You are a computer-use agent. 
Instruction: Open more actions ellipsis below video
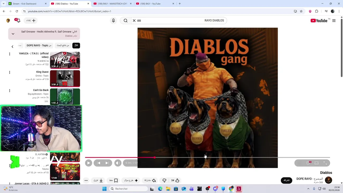pos(86,180)
